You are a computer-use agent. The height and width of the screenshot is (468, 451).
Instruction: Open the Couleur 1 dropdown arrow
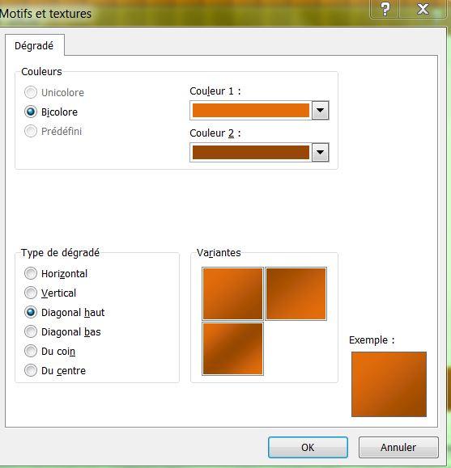point(320,111)
